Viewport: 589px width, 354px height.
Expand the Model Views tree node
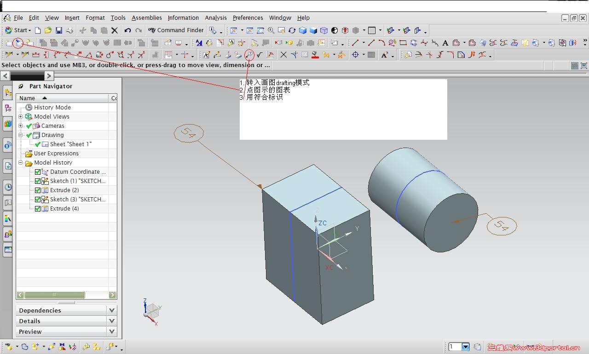click(x=20, y=117)
